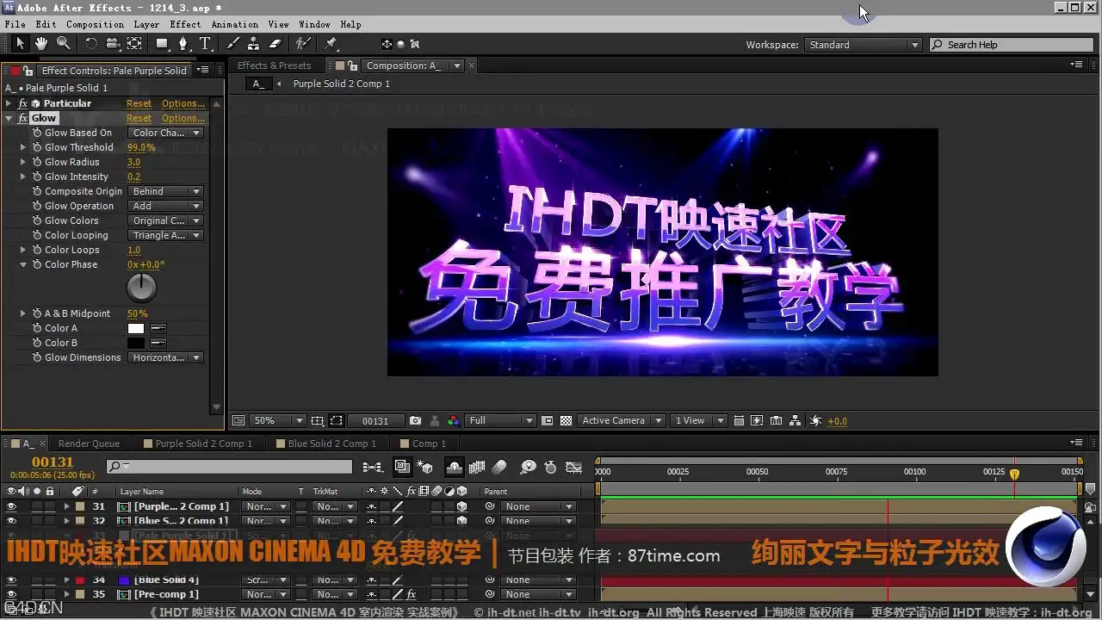This screenshot has width=1102, height=620.
Task: Select the Unified Camera tool
Action: tap(113, 43)
